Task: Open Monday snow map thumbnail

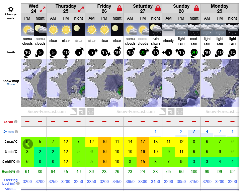Action: click(x=220, y=83)
